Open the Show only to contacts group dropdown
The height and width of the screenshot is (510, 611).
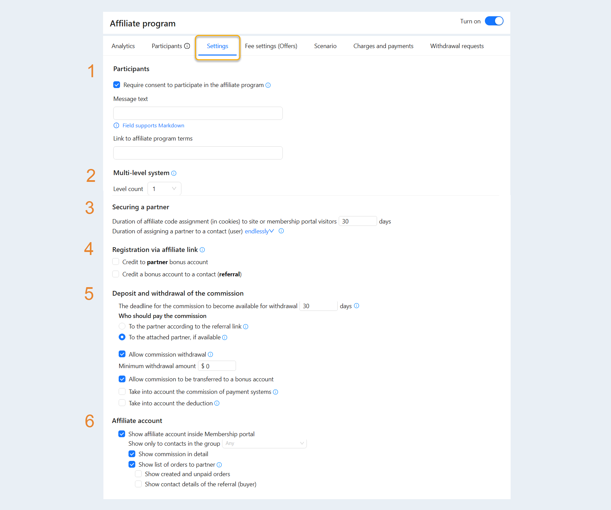(264, 443)
